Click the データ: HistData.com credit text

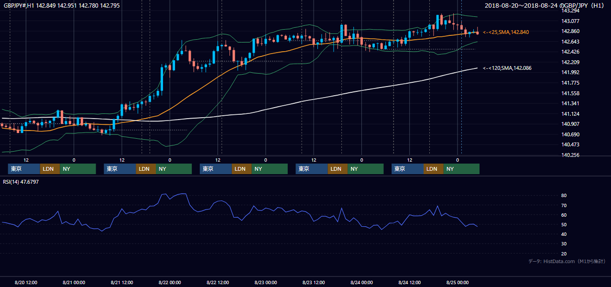pos(567,261)
